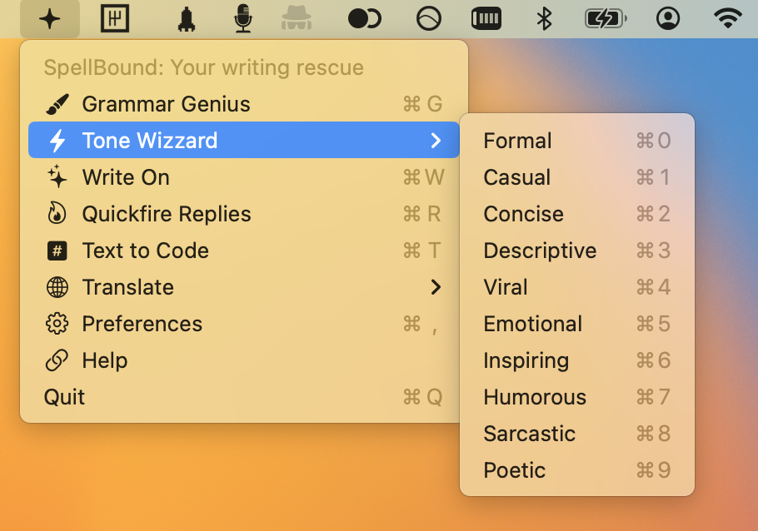The width and height of the screenshot is (758, 531).
Task: Choose the Sarcastic tone
Action: 529,434
